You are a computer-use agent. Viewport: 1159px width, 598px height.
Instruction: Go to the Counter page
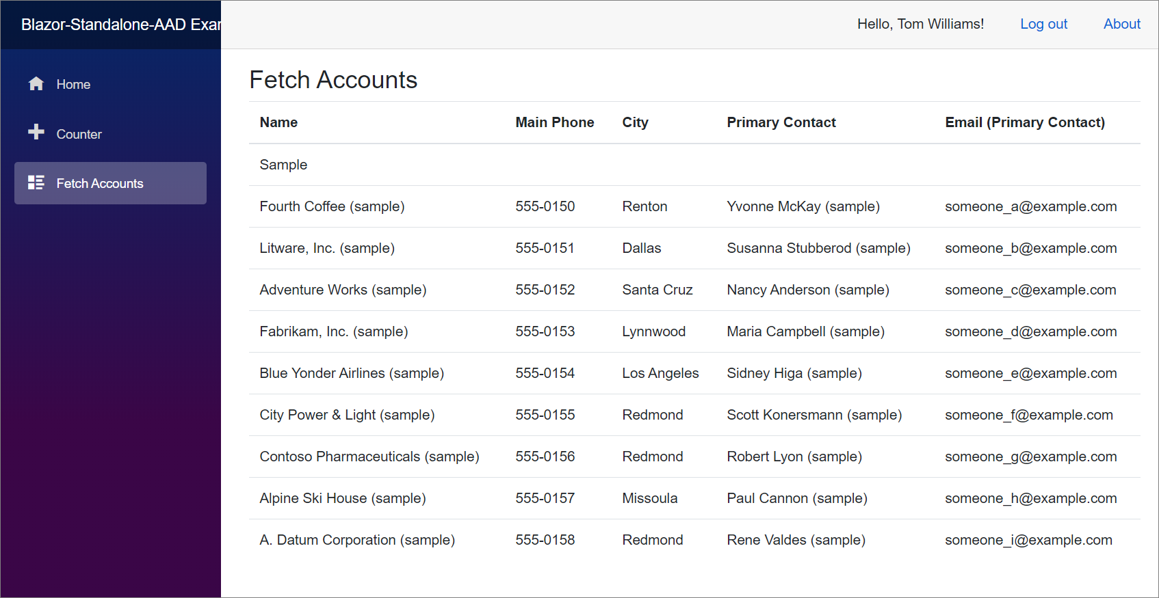[x=79, y=135]
